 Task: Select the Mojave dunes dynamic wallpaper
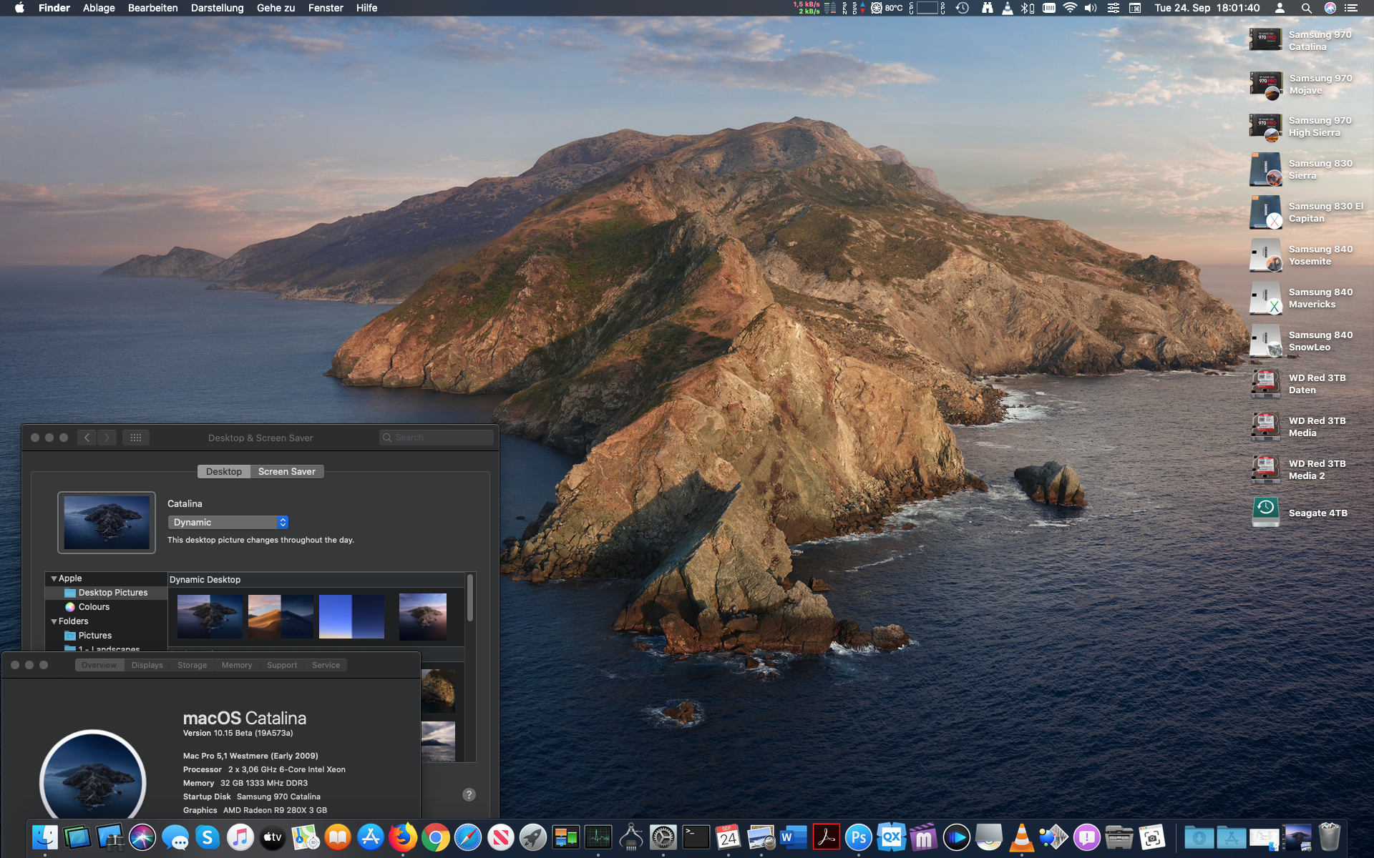281,616
